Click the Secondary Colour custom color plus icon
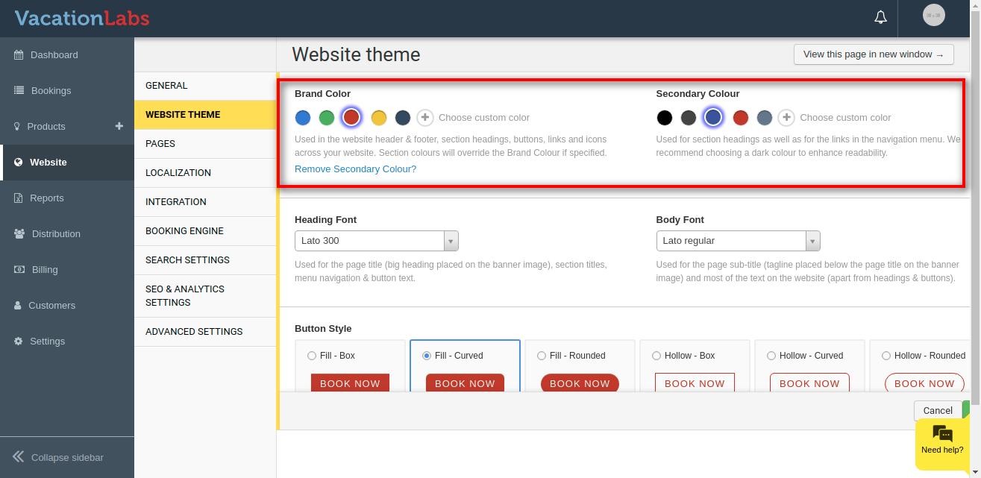This screenshot has height=478, width=981. click(786, 117)
